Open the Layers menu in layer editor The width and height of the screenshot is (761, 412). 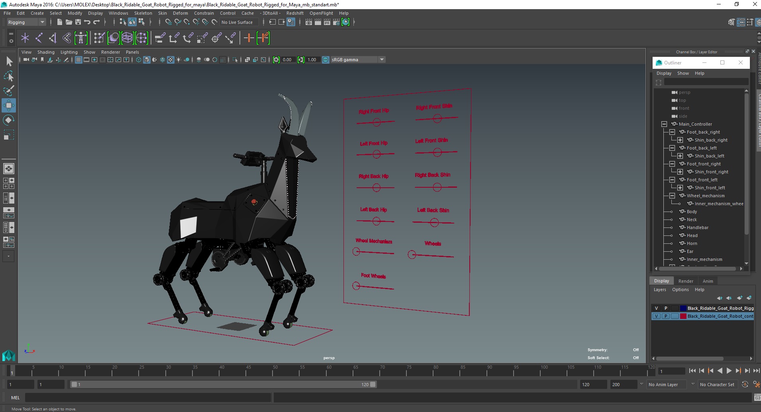coord(659,290)
